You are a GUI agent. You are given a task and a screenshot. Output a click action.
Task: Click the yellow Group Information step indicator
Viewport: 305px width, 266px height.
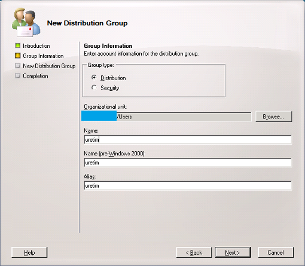pos(18,56)
